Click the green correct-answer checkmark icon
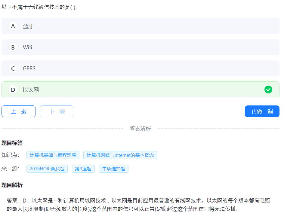The width and height of the screenshot is (284, 219). pos(268,90)
